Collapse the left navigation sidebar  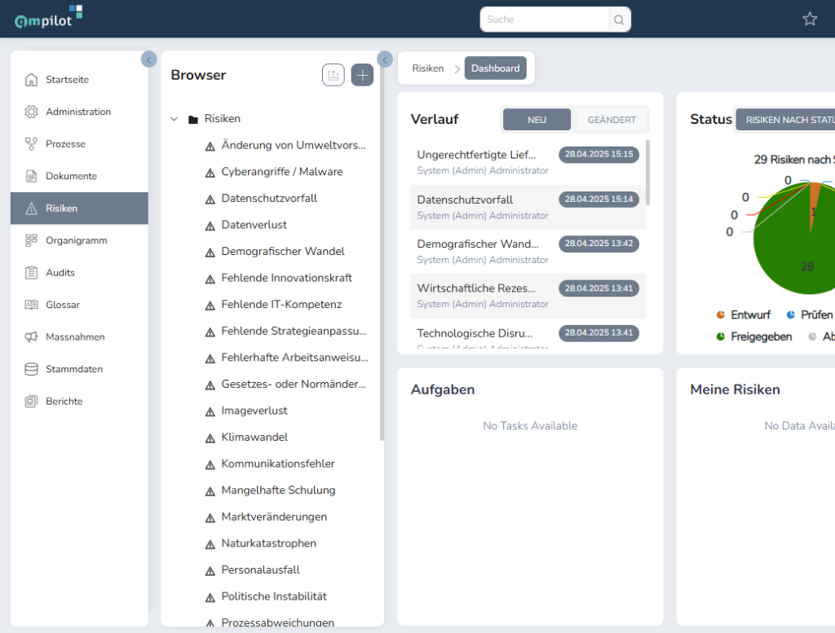[x=148, y=59]
